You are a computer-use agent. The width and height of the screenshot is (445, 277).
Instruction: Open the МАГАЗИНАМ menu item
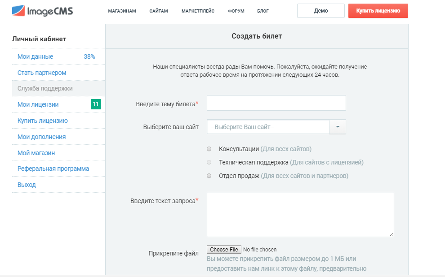click(122, 11)
